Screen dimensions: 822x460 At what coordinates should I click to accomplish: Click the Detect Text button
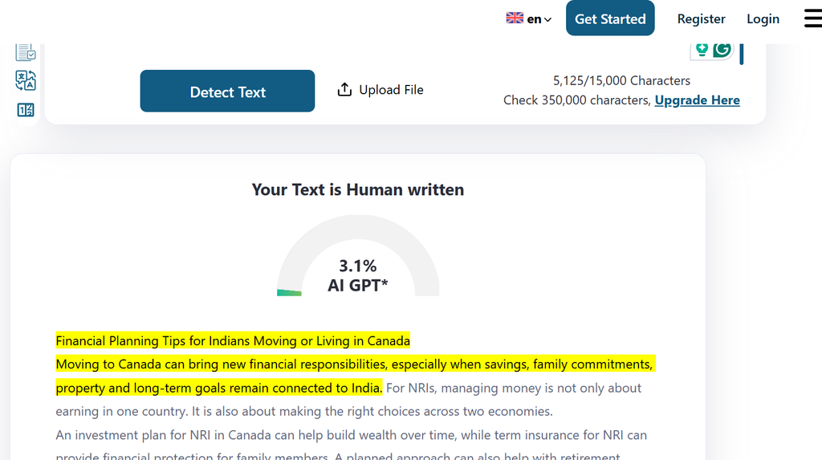click(227, 91)
